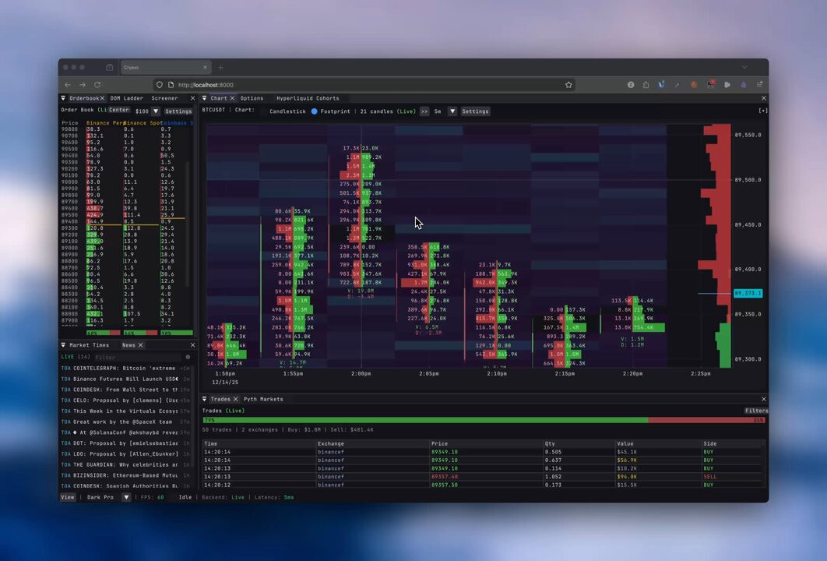Viewport: 827px width, 561px height.
Task: Close the trades panel group
Action: point(764,399)
